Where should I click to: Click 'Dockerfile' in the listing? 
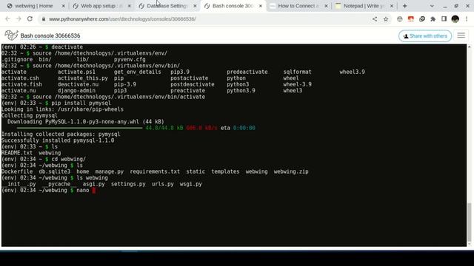point(17,171)
